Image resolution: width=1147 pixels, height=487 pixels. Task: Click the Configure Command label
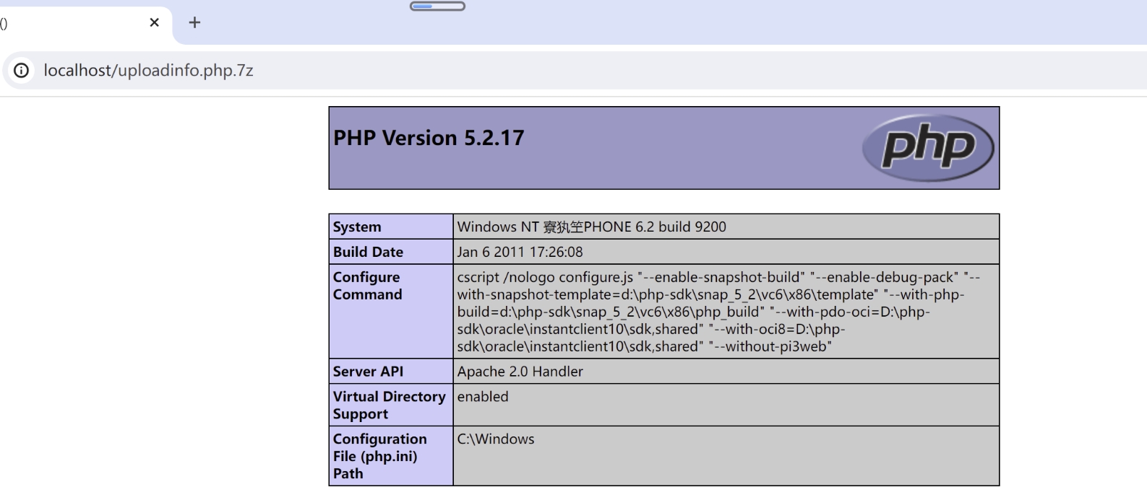point(367,286)
